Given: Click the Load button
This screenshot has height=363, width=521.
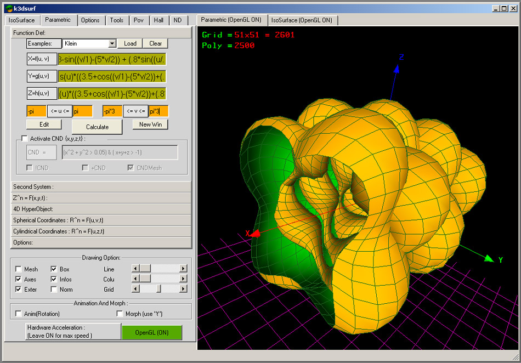Looking at the screenshot, I should pyautogui.click(x=130, y=43).
